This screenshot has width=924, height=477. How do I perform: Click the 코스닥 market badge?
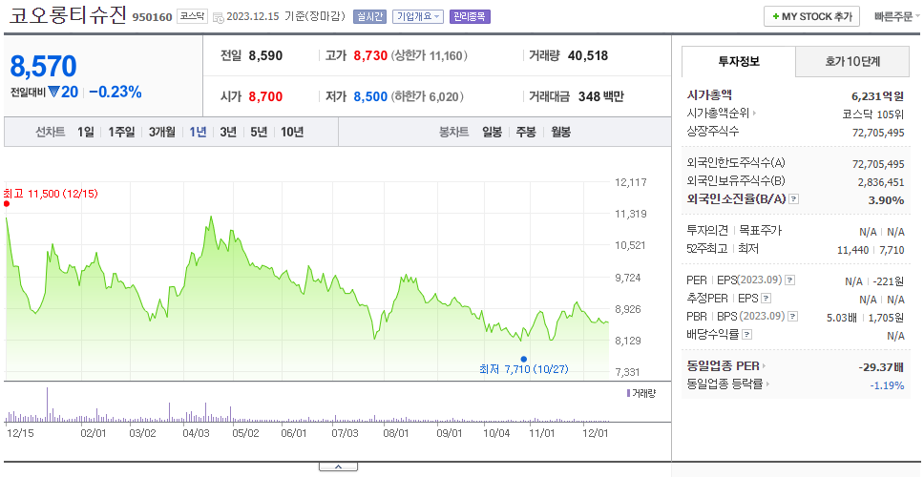(x=192, y=16)
